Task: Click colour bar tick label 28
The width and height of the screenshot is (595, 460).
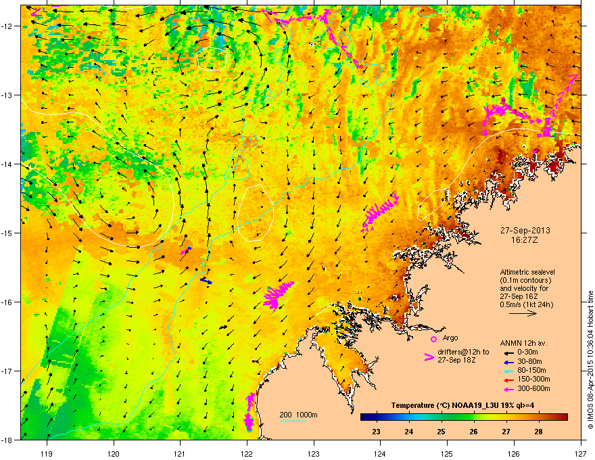Action: tap(538, 432)
